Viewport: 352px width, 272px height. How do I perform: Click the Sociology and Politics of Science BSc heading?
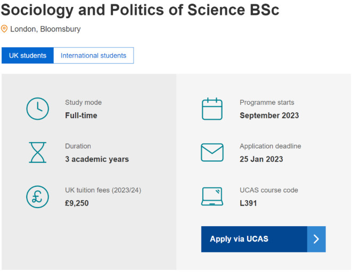click(x=140, y=10)
